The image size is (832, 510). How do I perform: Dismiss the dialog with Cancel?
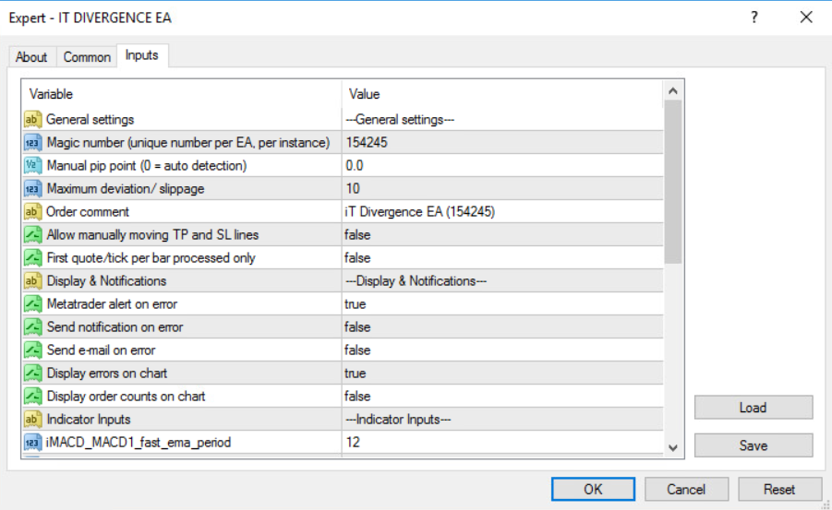click(x=686, y=489)
